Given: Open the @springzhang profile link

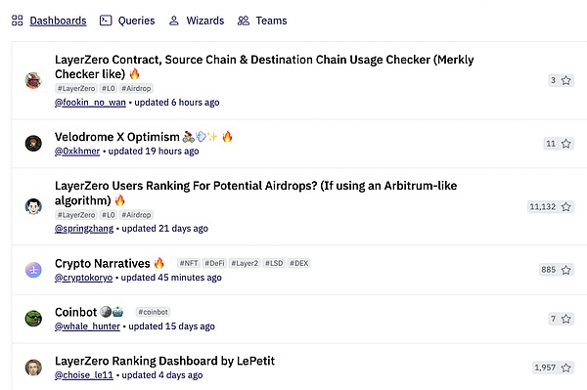Looking at the screenshot, I should (x=84, y=229).
